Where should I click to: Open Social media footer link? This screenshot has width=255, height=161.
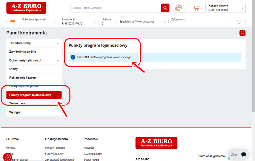[x=91, y=160]
